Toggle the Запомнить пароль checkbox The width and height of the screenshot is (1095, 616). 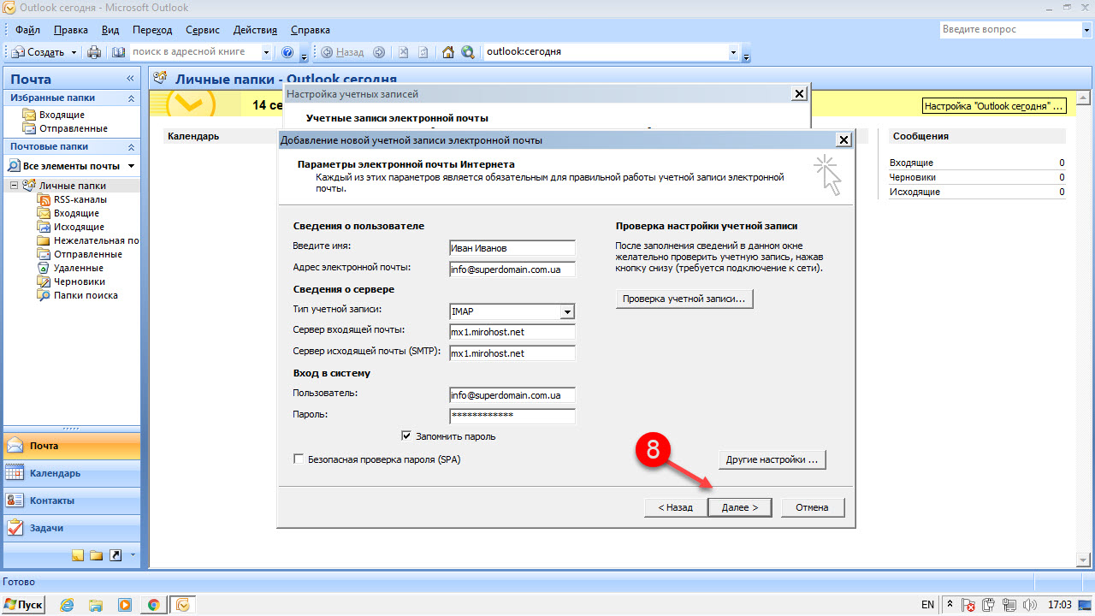coord(406,435)
